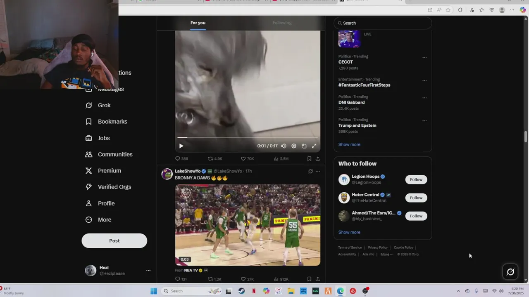Open LakeShowYo profile avatar
Image resolution: width=529 pixels, height=297 pixels.
(167, 174)
